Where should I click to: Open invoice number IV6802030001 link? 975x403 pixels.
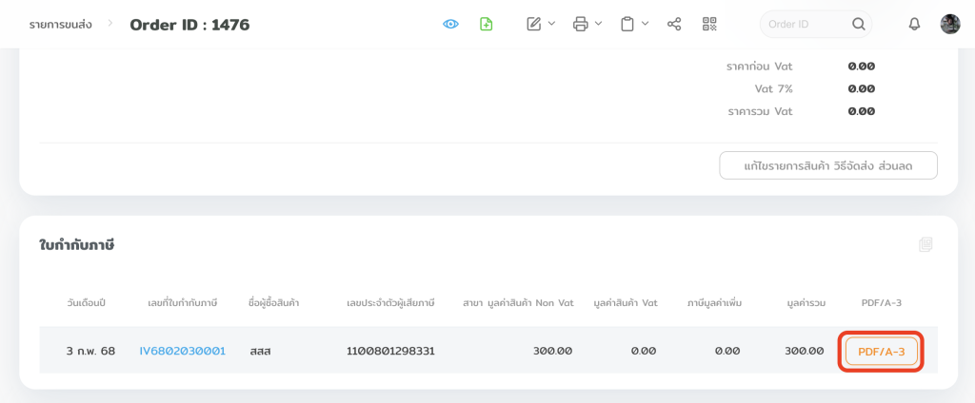coord(183,351)
